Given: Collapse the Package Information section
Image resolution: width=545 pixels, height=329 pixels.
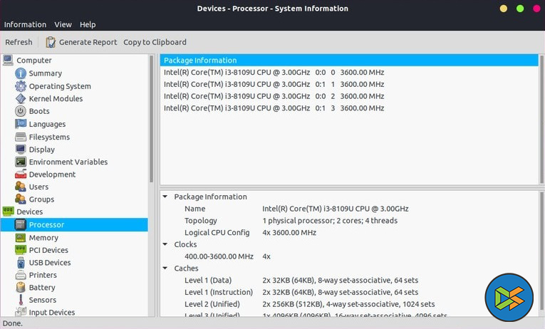Looking at the screenshot, I should 165,197.
